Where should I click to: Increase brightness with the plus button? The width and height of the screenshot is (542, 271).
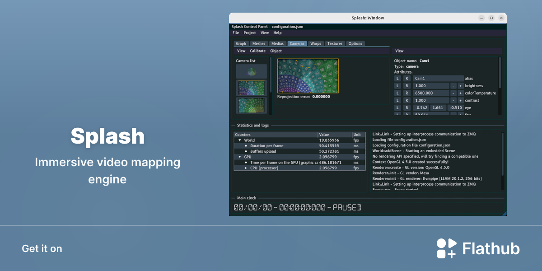point(460,86)
